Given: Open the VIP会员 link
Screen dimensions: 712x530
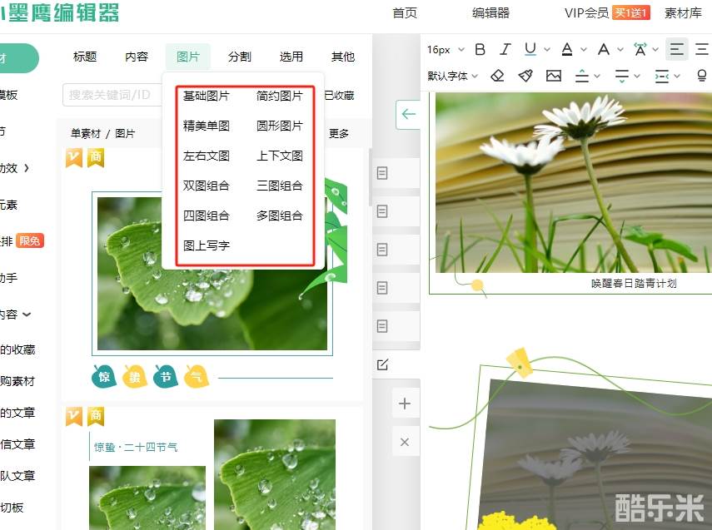Looking at the screenshot, I should pos(586,12).
